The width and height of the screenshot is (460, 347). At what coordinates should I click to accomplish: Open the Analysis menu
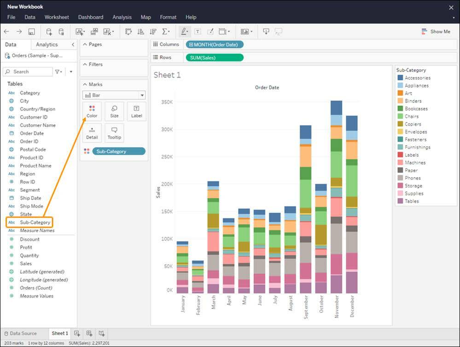tap(122, 17)
